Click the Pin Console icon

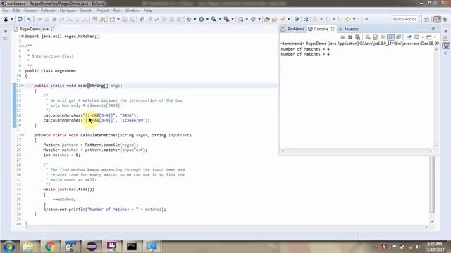(x=409, y=37)
